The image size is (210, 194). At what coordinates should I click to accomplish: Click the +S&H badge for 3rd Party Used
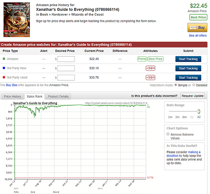pyautogui.click(x=150, y=78)
